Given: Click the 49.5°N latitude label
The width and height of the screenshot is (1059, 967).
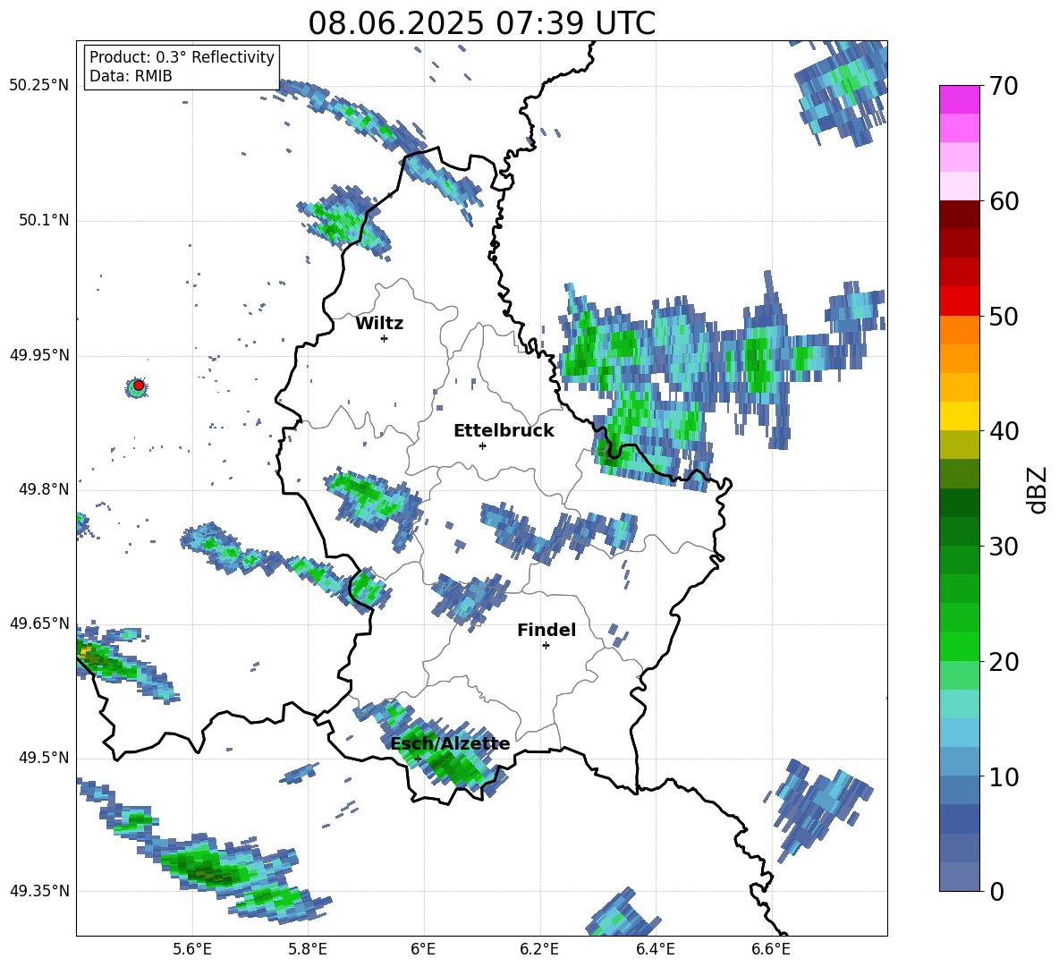Looking at the screenshot, I should [44, 758].
